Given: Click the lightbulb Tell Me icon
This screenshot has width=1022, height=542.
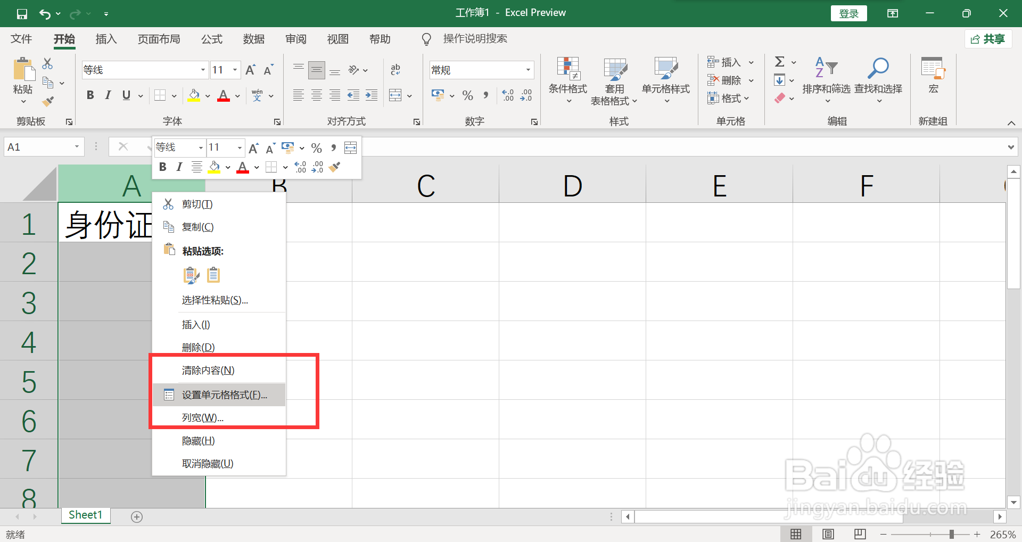Looking at the screenshot, I should 426,39.
